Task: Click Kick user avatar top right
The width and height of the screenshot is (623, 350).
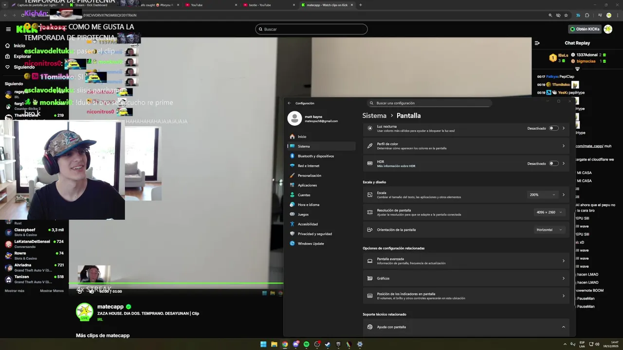Action: coord(608,29)
